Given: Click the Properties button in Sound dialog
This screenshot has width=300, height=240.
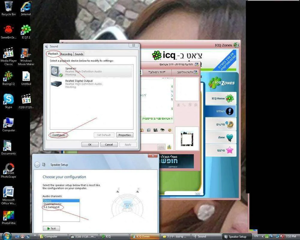Looking at the screenshot, I should click(x=124, y=135).
